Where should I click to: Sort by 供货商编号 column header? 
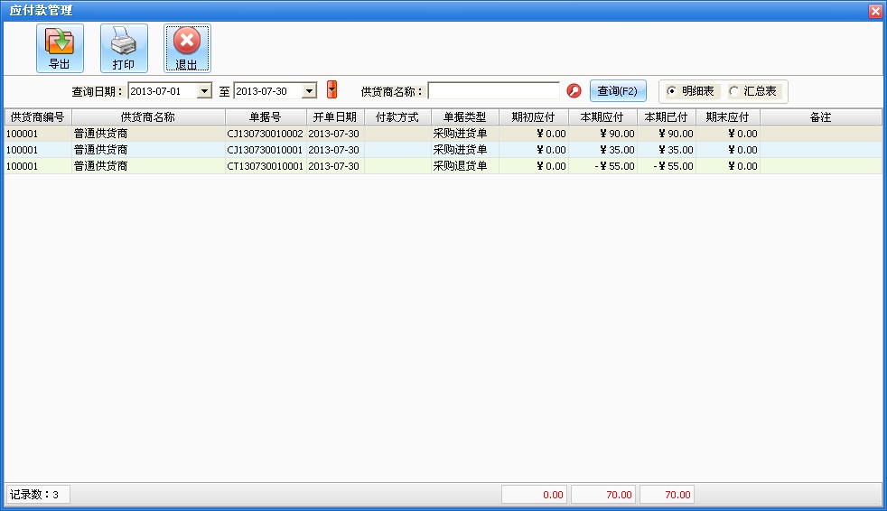[x=37, y=117]
